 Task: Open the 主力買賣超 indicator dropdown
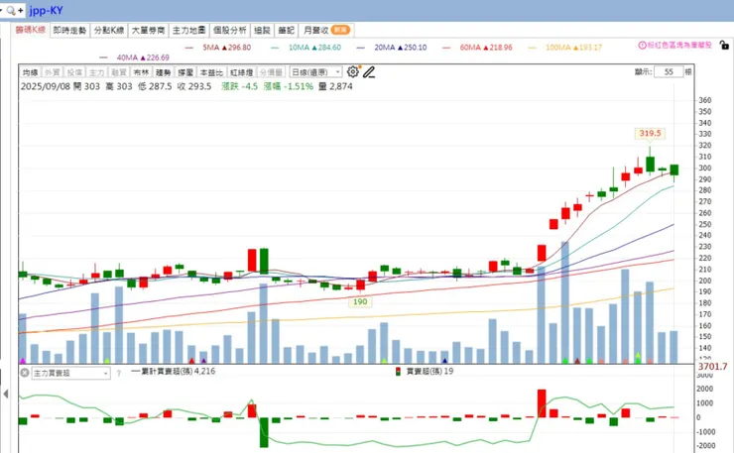point(70,373)
